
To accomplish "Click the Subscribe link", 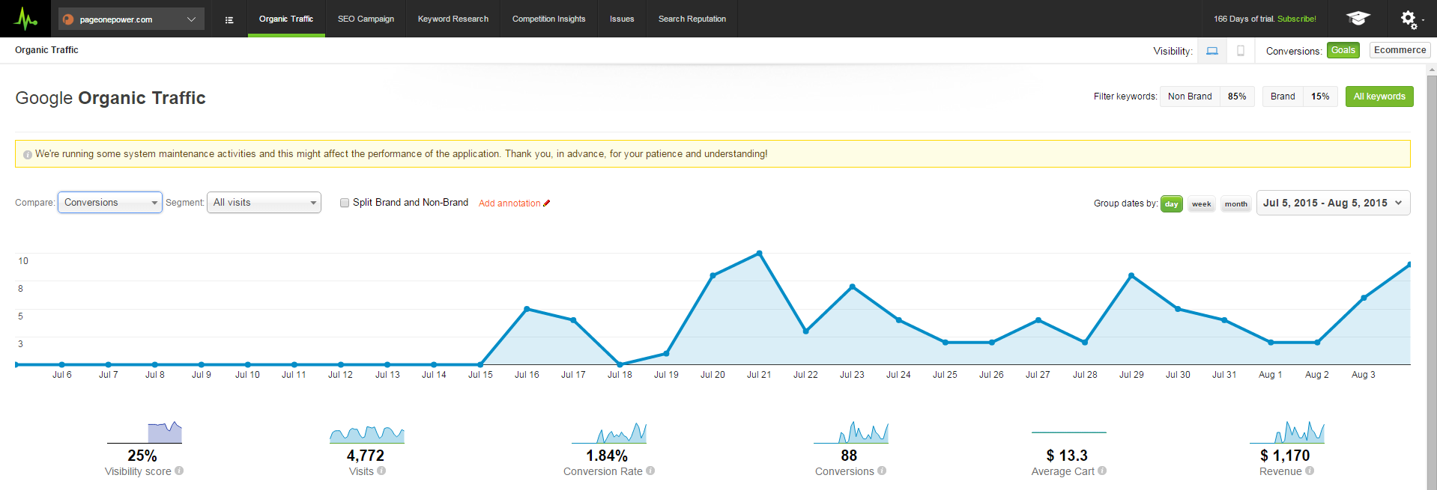I will (1296, 19).
